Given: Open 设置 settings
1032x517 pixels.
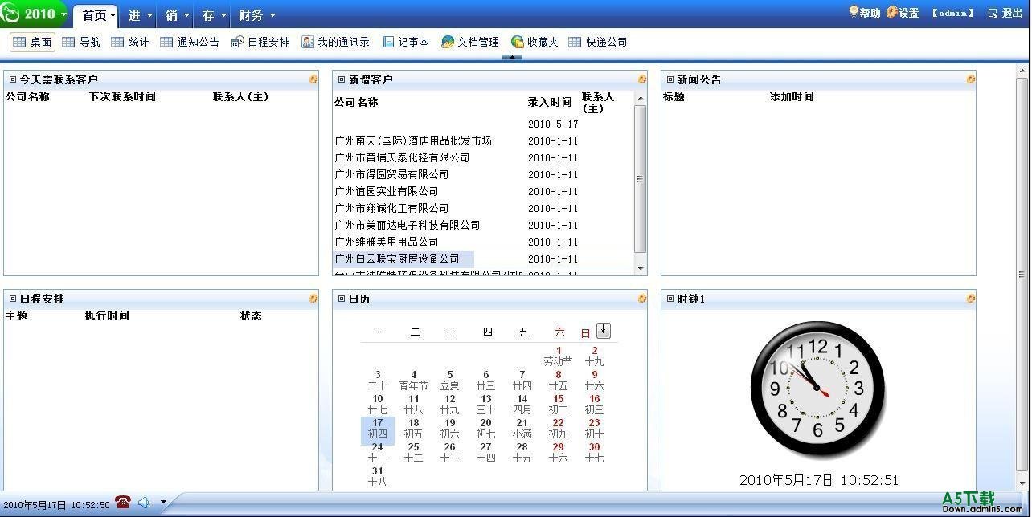Looking at the screenshot, I should (x=903, y=13).
